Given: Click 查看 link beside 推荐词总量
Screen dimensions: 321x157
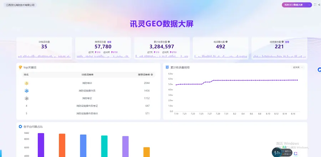Looking at the screenshot, I should [109, 42].
